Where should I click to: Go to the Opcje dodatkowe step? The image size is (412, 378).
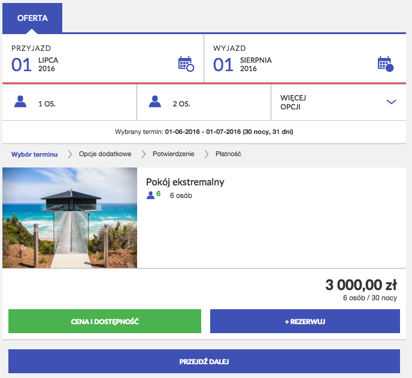pyautogui.click(x=105, y=154)
